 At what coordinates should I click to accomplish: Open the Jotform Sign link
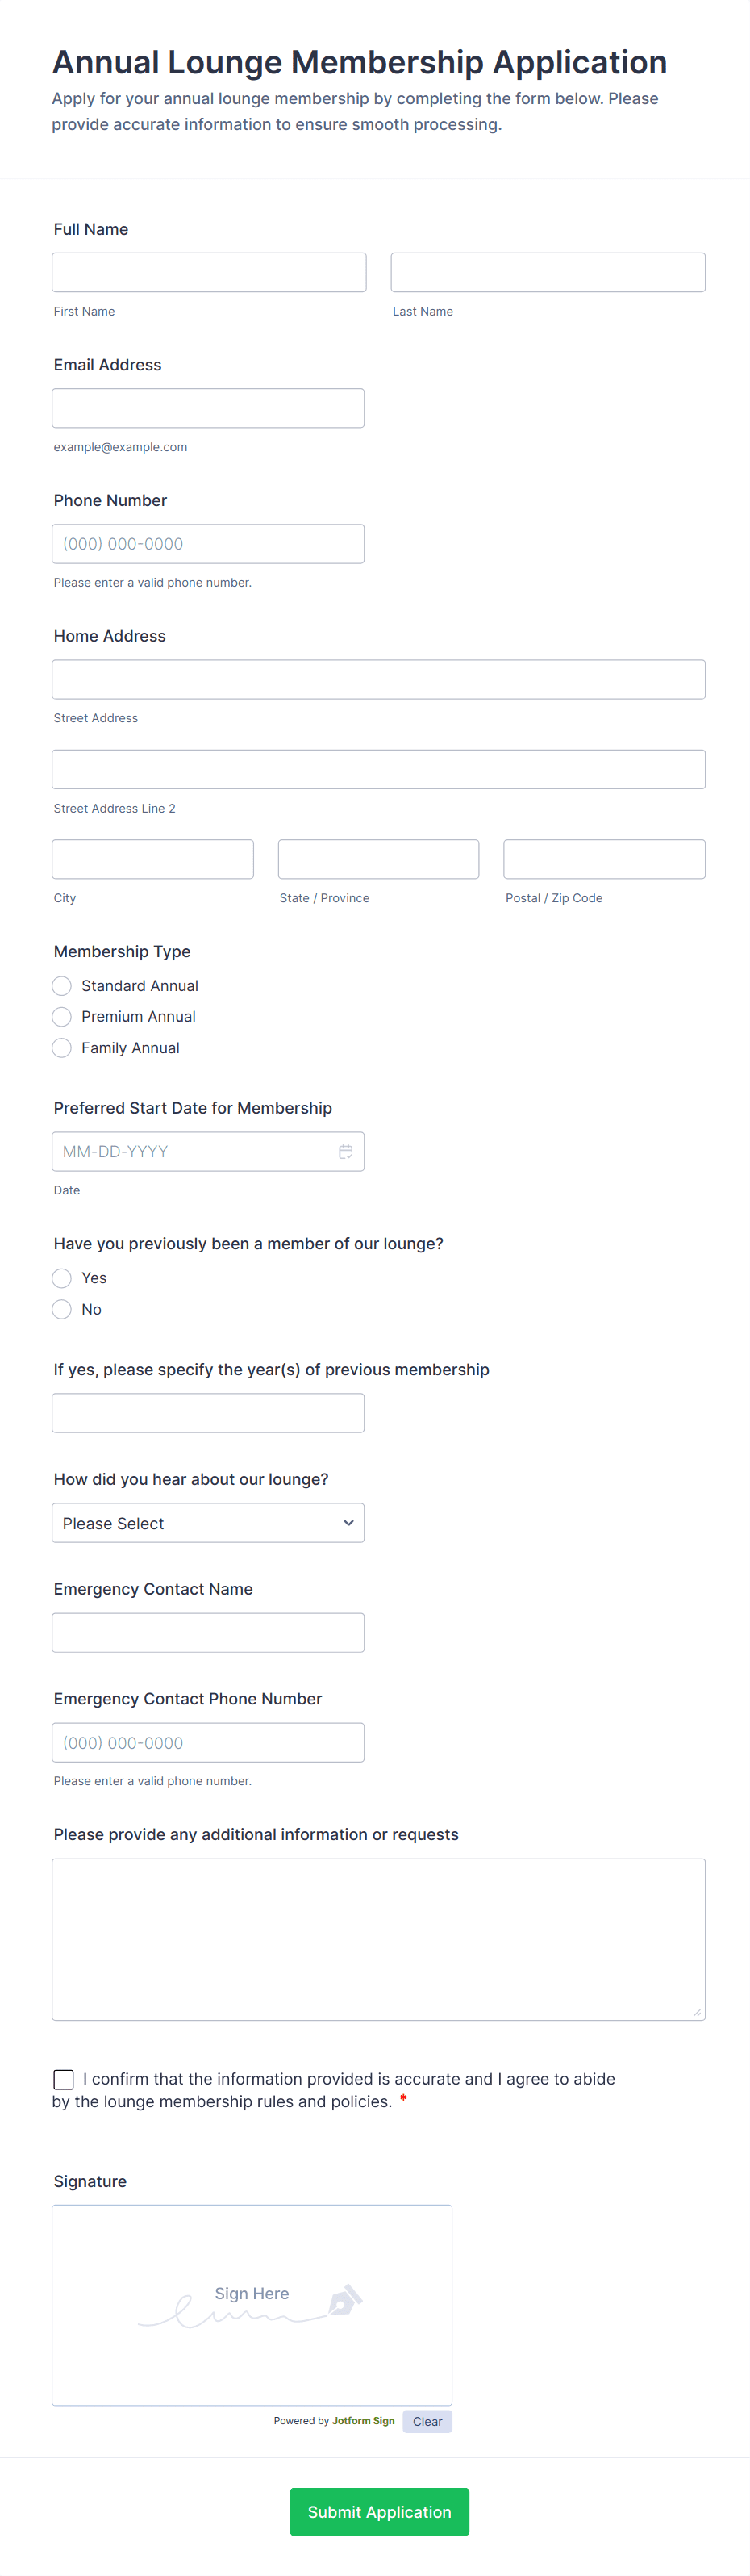(364, 2421)
